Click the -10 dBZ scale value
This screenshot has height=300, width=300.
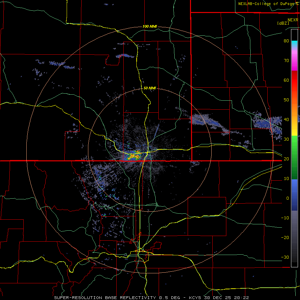pos(285,218)
